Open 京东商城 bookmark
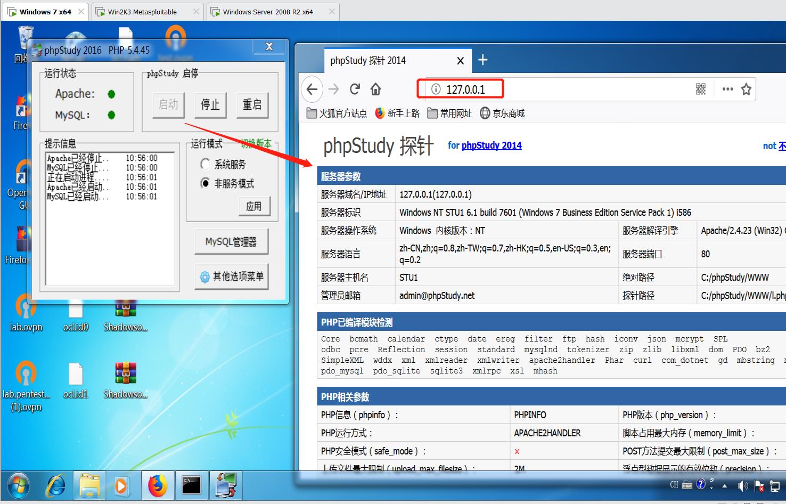This screenshot has height=504, width=786. [x=502, y=113]
